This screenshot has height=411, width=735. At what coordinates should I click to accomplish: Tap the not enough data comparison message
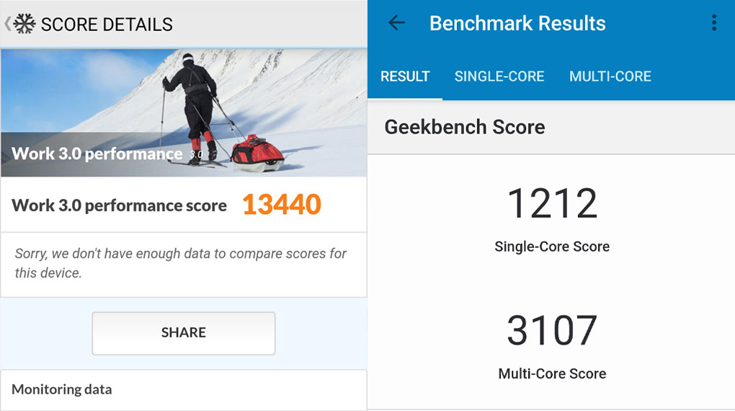tap(180, 263)
